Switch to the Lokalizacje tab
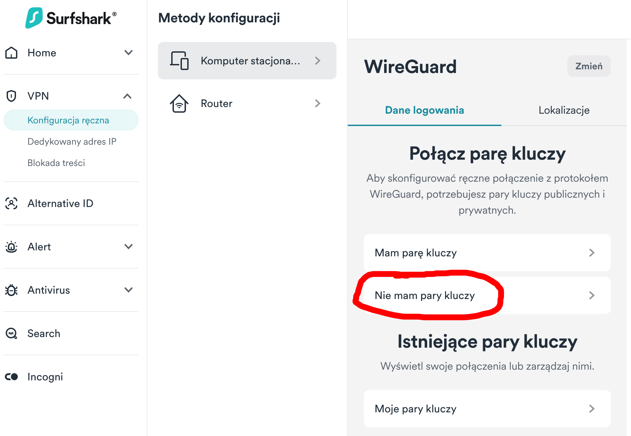Screen dimensions: 631x436 (x=564, y=110)
